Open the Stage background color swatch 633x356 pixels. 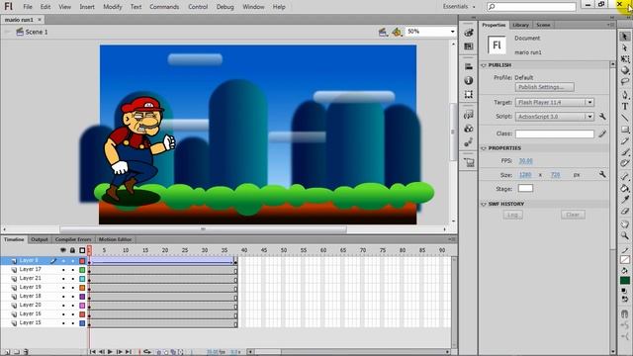[x=525, y=188]
